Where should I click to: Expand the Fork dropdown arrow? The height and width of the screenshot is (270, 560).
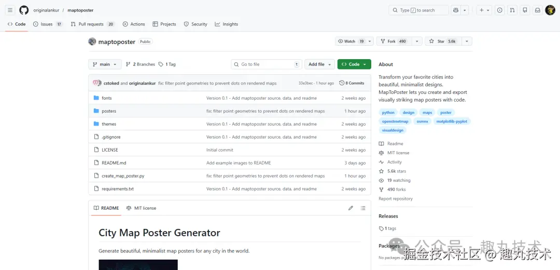pos(417,42)
